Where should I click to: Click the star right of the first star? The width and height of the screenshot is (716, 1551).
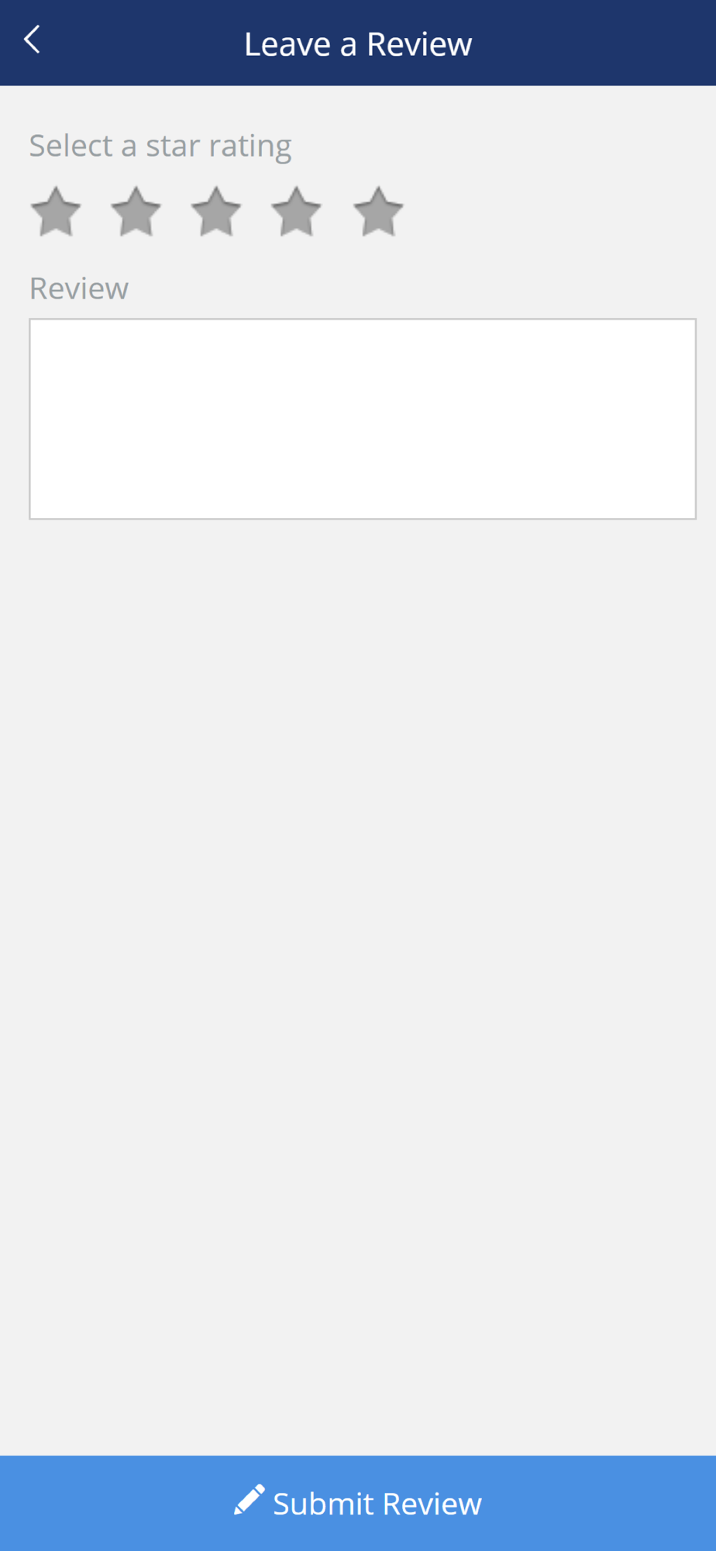pyautogui.click(x=136, y=211)
